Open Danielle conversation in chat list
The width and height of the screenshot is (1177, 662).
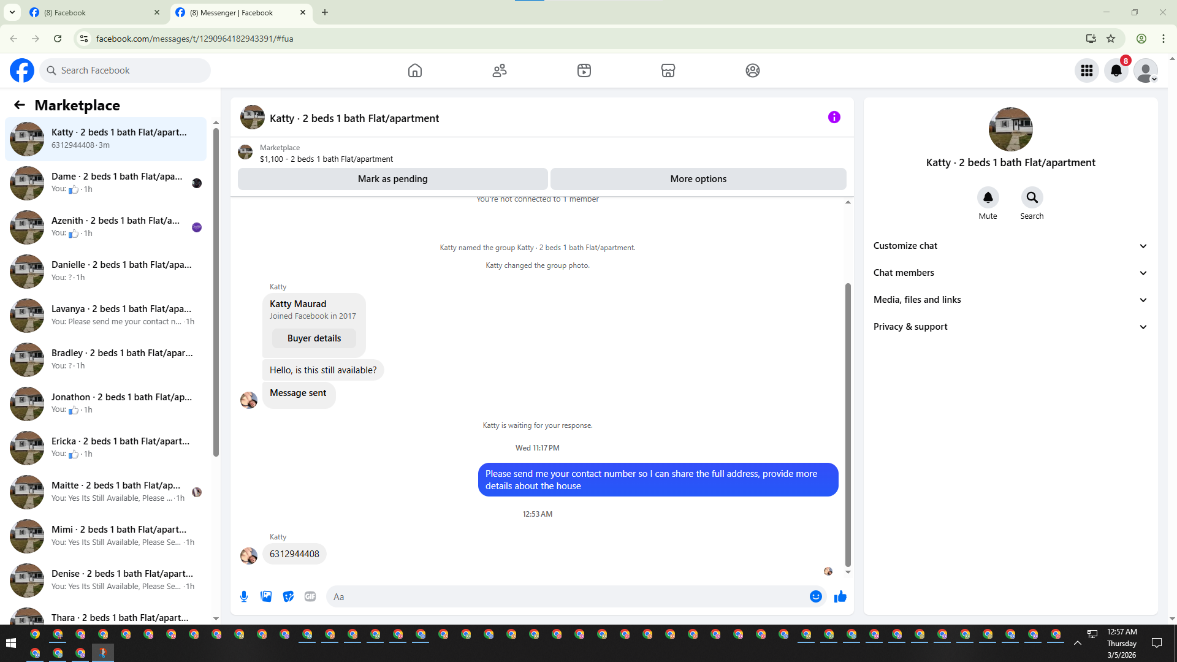tap(105, 272)
